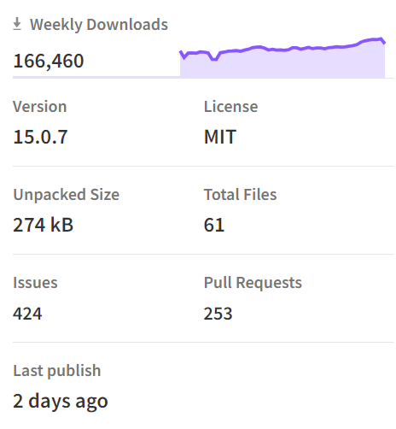Click the Total Files label

click(240, 195)
